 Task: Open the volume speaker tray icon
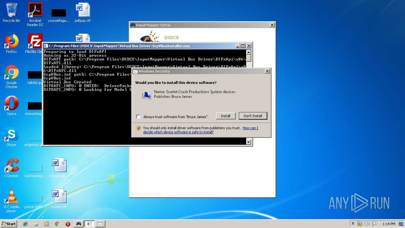(367, 224)
